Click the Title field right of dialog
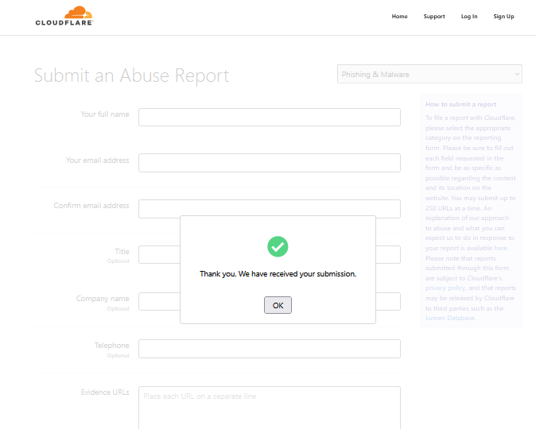Image resolution: width=536 pixels, height=429 pixels. pyautogui.click(x=388, y=254)
